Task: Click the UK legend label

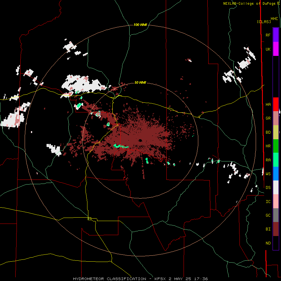Action: (268, 49)
